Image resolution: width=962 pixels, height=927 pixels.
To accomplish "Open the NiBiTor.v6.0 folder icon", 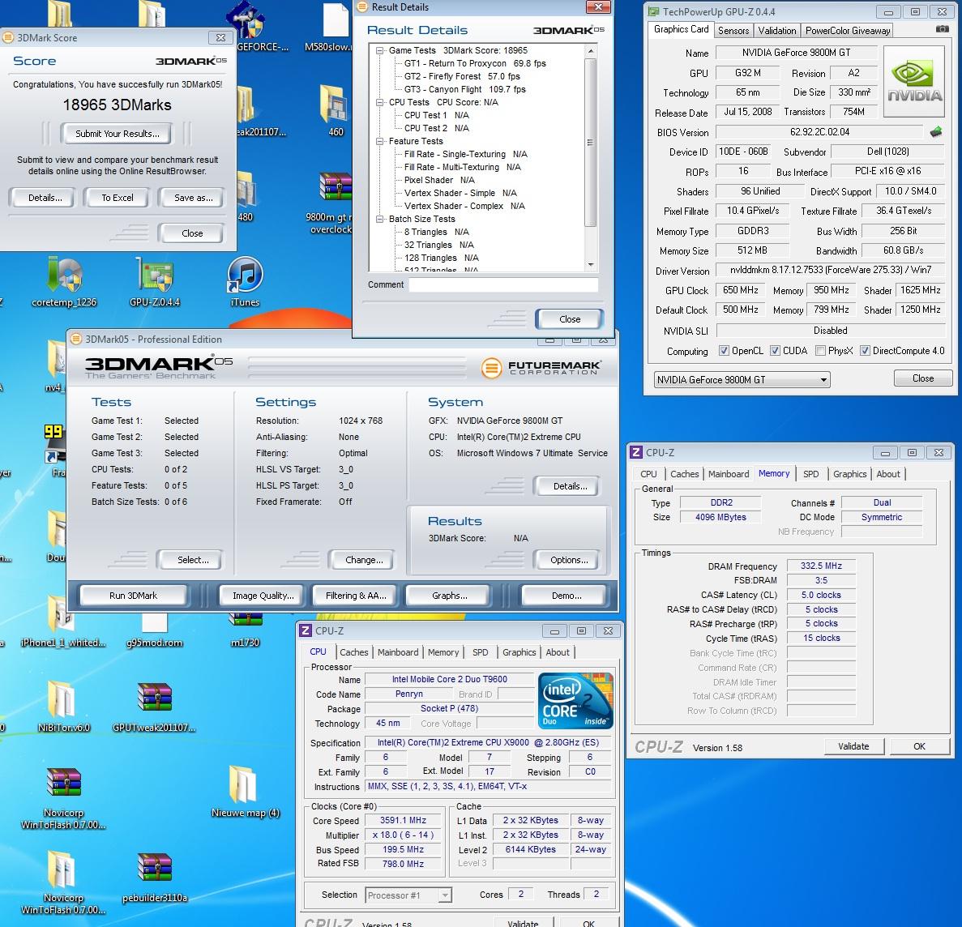I will 63,706.
